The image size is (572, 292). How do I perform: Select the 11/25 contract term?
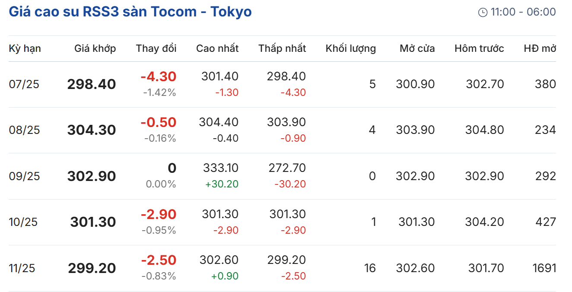pos(22,268)
